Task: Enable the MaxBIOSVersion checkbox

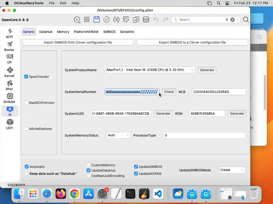Action: [26, 103]
